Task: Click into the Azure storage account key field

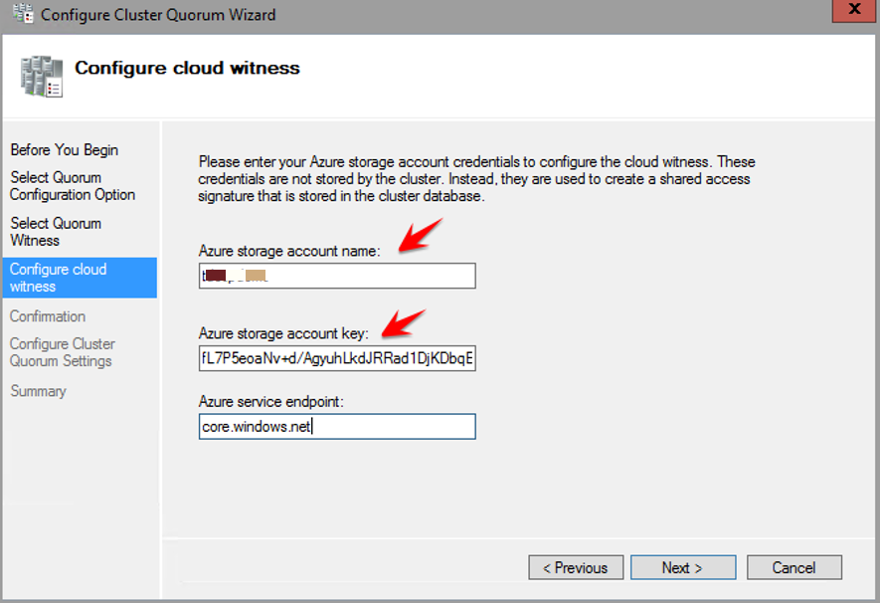Action: click(337, 358)
